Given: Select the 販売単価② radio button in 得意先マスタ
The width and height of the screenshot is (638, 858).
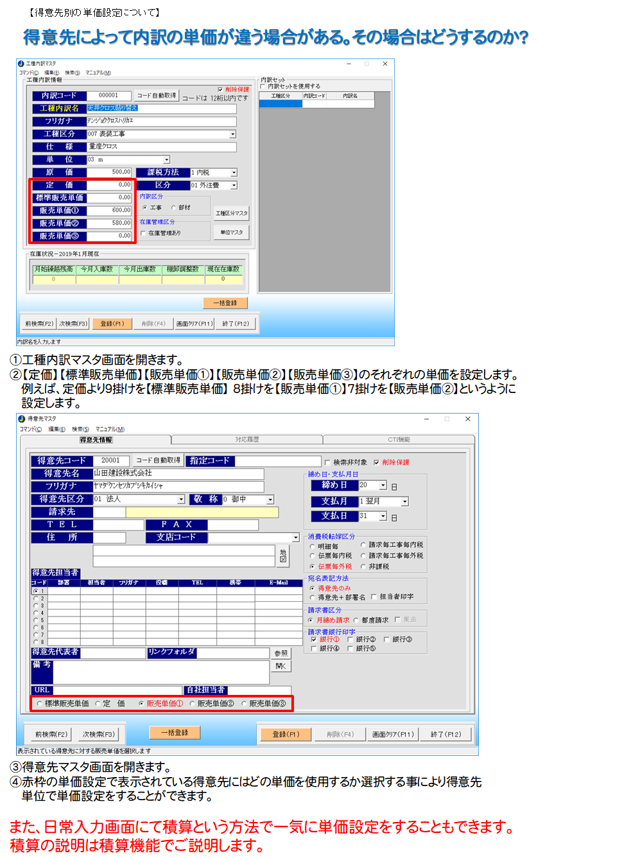Looking at the screenshot, I should coord(192,704).
